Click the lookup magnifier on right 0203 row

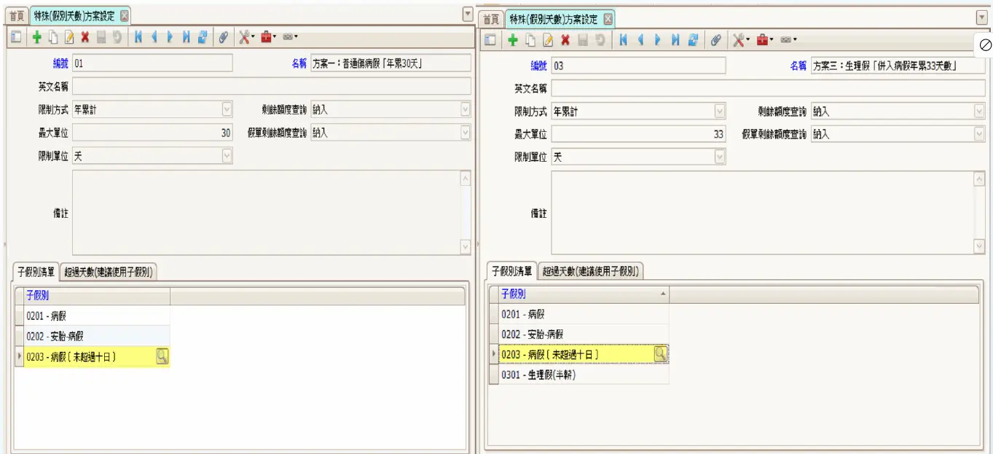click(660, 354)
